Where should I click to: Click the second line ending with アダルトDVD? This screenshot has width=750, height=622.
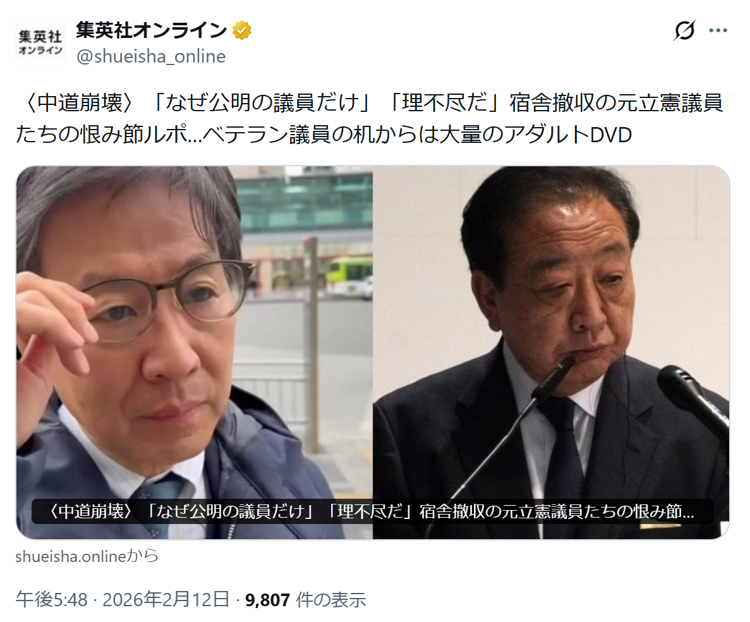pos(324,135)
